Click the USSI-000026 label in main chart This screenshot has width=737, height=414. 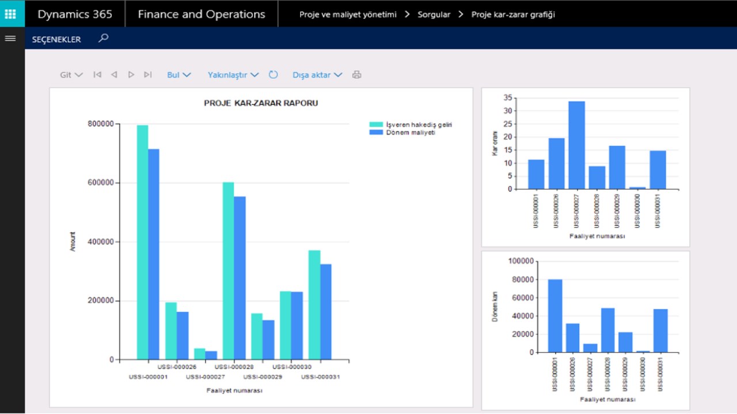(177, 367)
